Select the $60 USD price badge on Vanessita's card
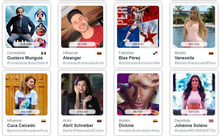Screen dimensions: 220x136 click(194, 44)
